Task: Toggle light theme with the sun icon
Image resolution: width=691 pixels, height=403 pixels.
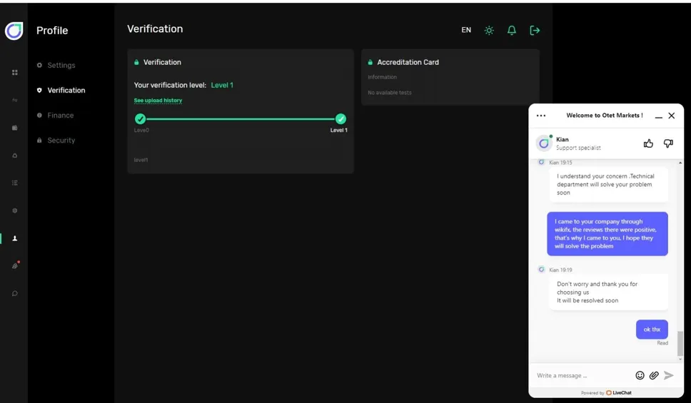Action: [489, 31]
